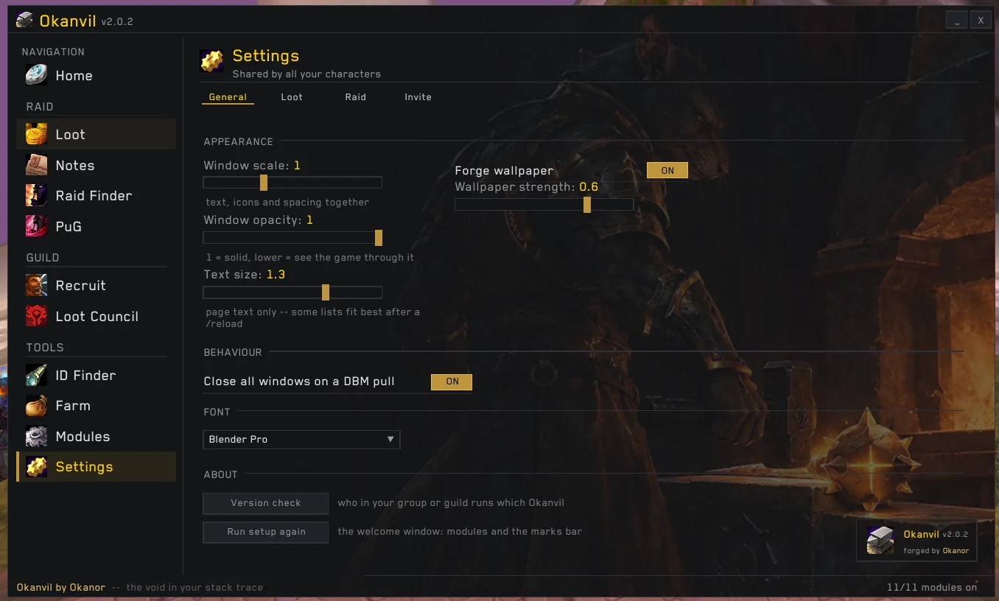Click the Window opacity slider handle

coord(379,237)
